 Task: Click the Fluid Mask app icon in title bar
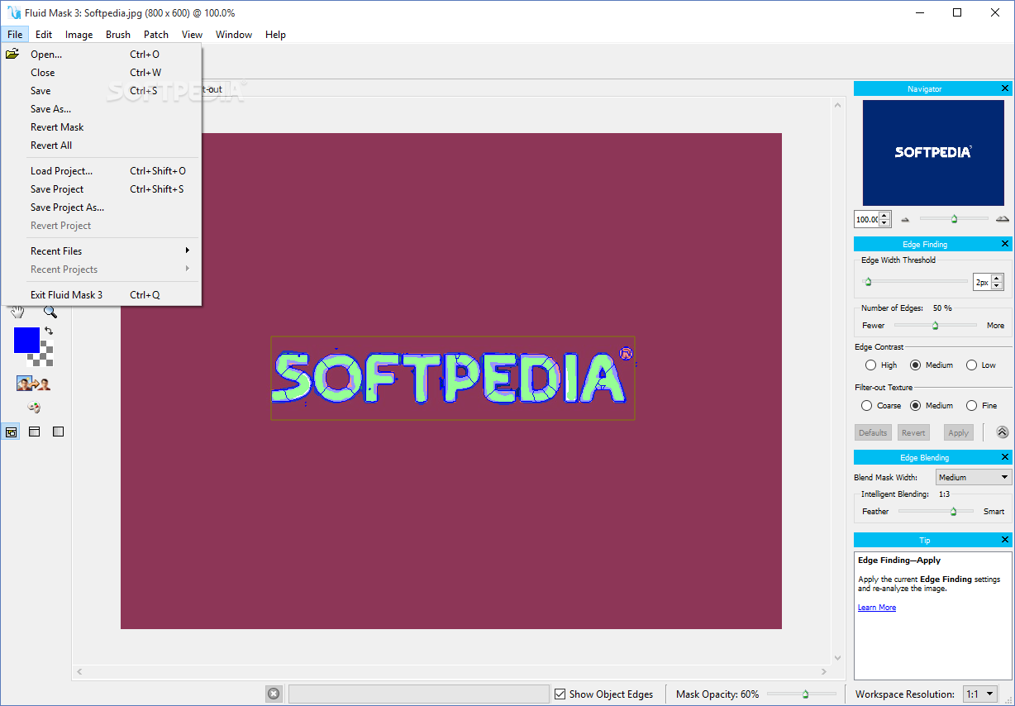[x=13, y=12]
